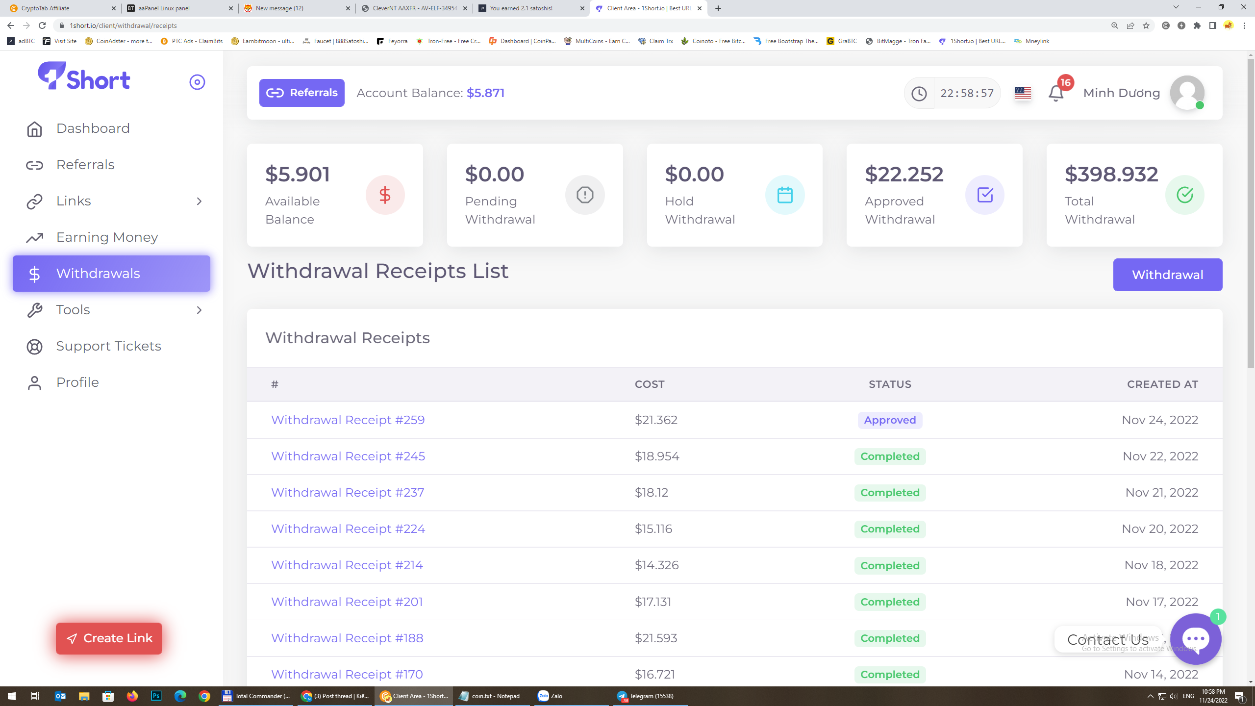This screenshot has width=1255, height=706.
Task: Open the notifications bell icon
Action: tap(1056, 93)
